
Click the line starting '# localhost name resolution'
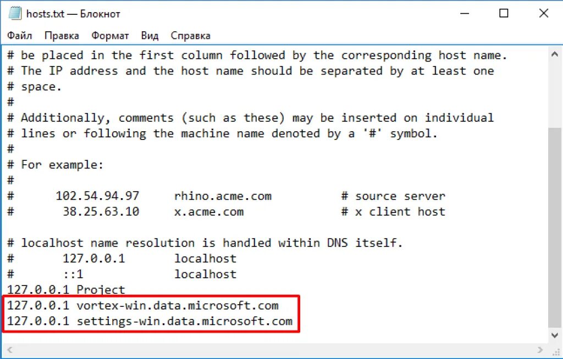coord(205,243)
